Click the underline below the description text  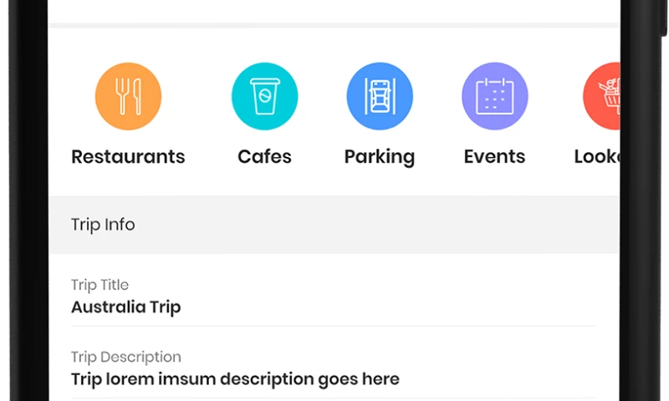(333, 398)
